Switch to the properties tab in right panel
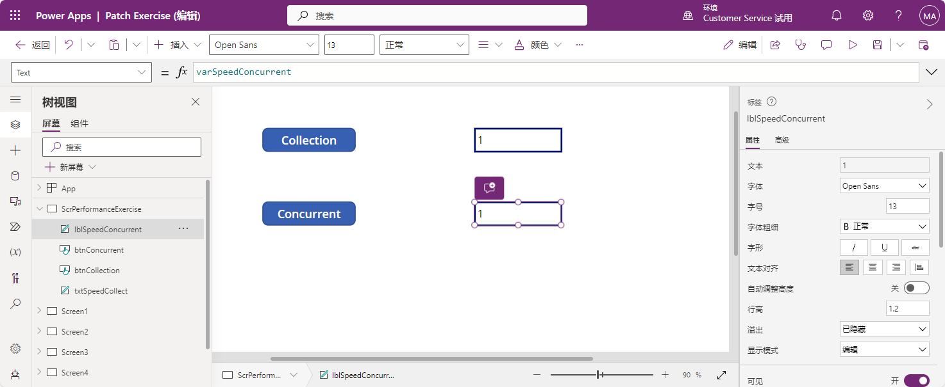The width and height of the screenshot is (945, 387). (x=752, y=140)
